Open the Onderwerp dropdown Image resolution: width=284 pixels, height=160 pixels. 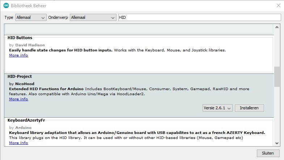(x=93, y=17)
